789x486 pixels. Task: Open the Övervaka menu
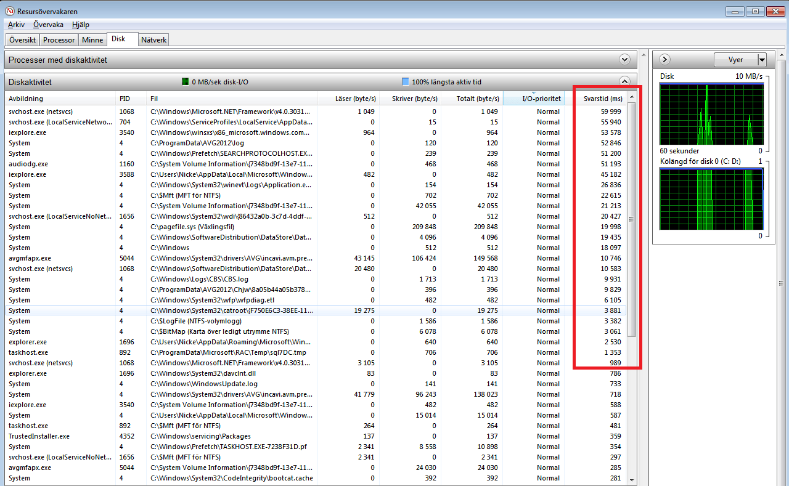(x=48, y=25)
